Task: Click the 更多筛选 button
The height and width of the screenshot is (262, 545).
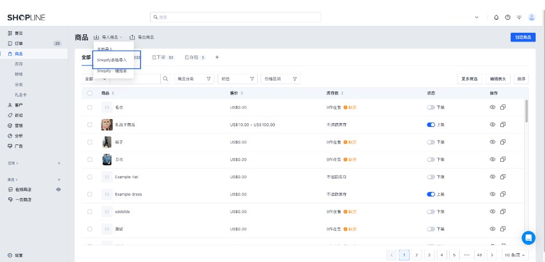Action: pyautogui.click(x=469, y=79)
